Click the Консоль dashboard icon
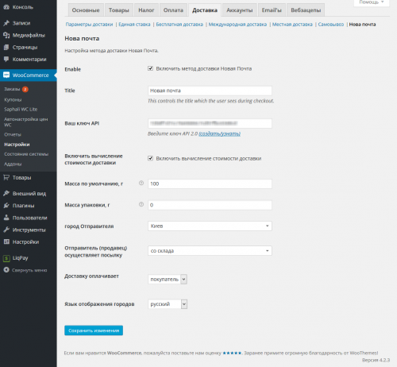The height and width of the screenshot is (367, 397). click(x=6, y=7)
